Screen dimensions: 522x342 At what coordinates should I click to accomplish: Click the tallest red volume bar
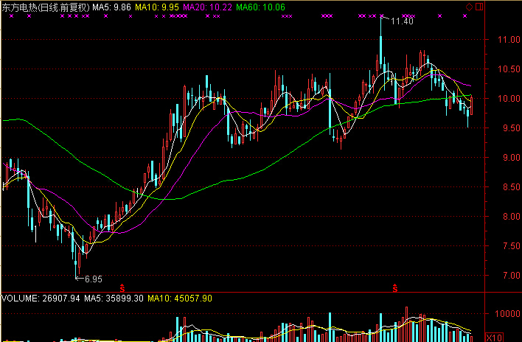406,324
